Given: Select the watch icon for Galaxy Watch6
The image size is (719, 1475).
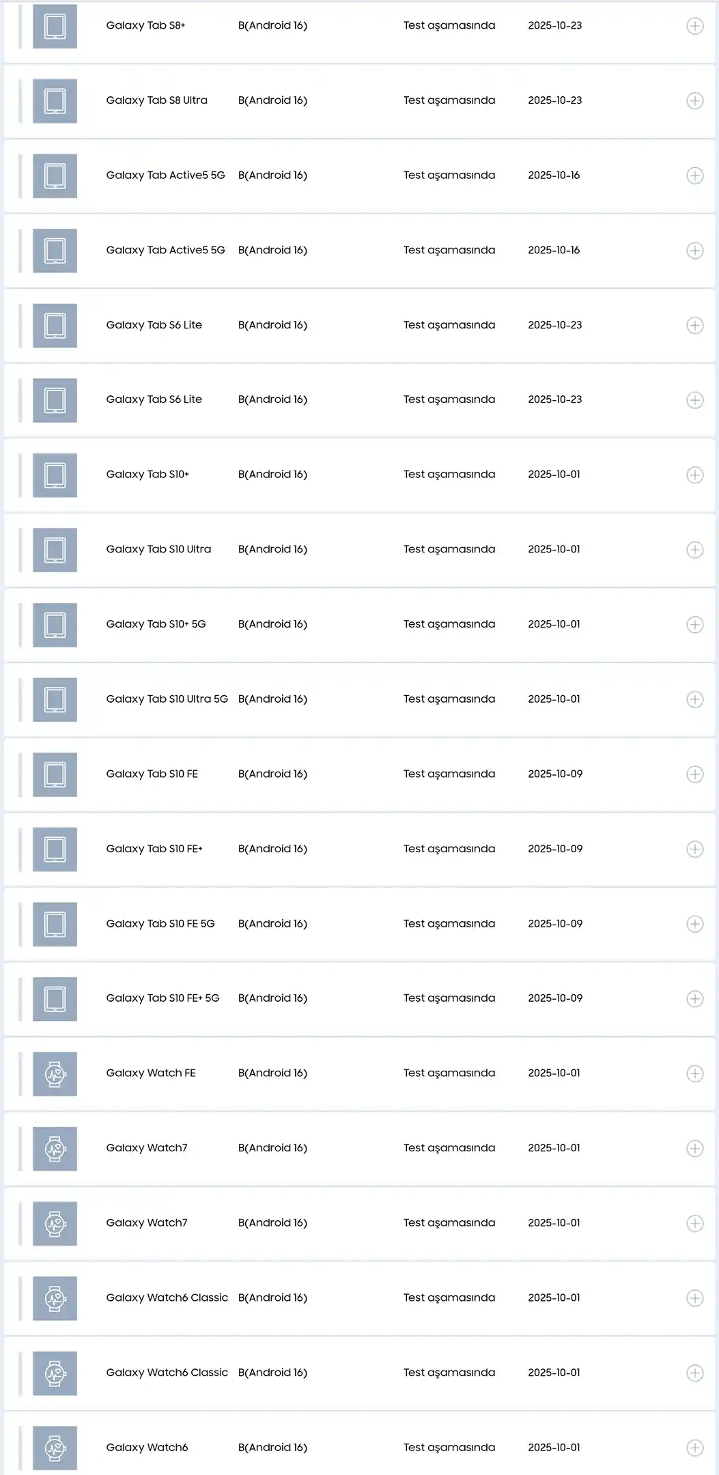Looking at the screenshot, I should coord(55,1448).
